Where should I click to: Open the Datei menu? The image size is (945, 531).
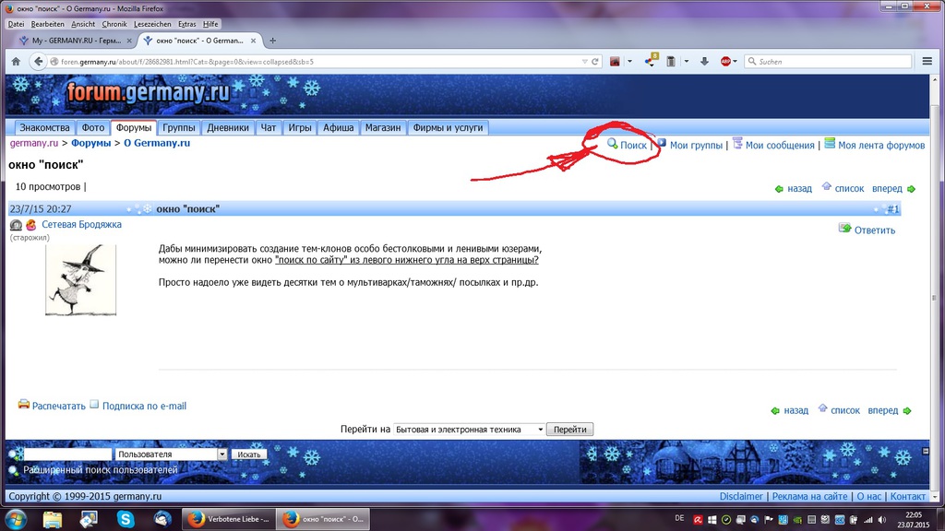(16, 24)
